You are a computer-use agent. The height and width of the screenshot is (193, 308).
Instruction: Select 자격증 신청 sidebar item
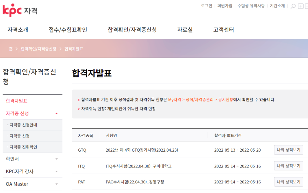17,113
